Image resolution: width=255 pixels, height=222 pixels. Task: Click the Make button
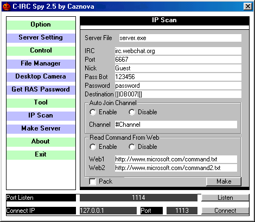(x=224, y=181)
